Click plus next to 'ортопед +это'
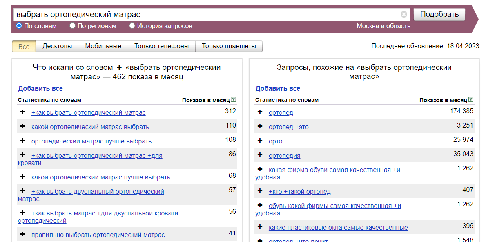Screen dimensions: 486x242 [260, 126]
